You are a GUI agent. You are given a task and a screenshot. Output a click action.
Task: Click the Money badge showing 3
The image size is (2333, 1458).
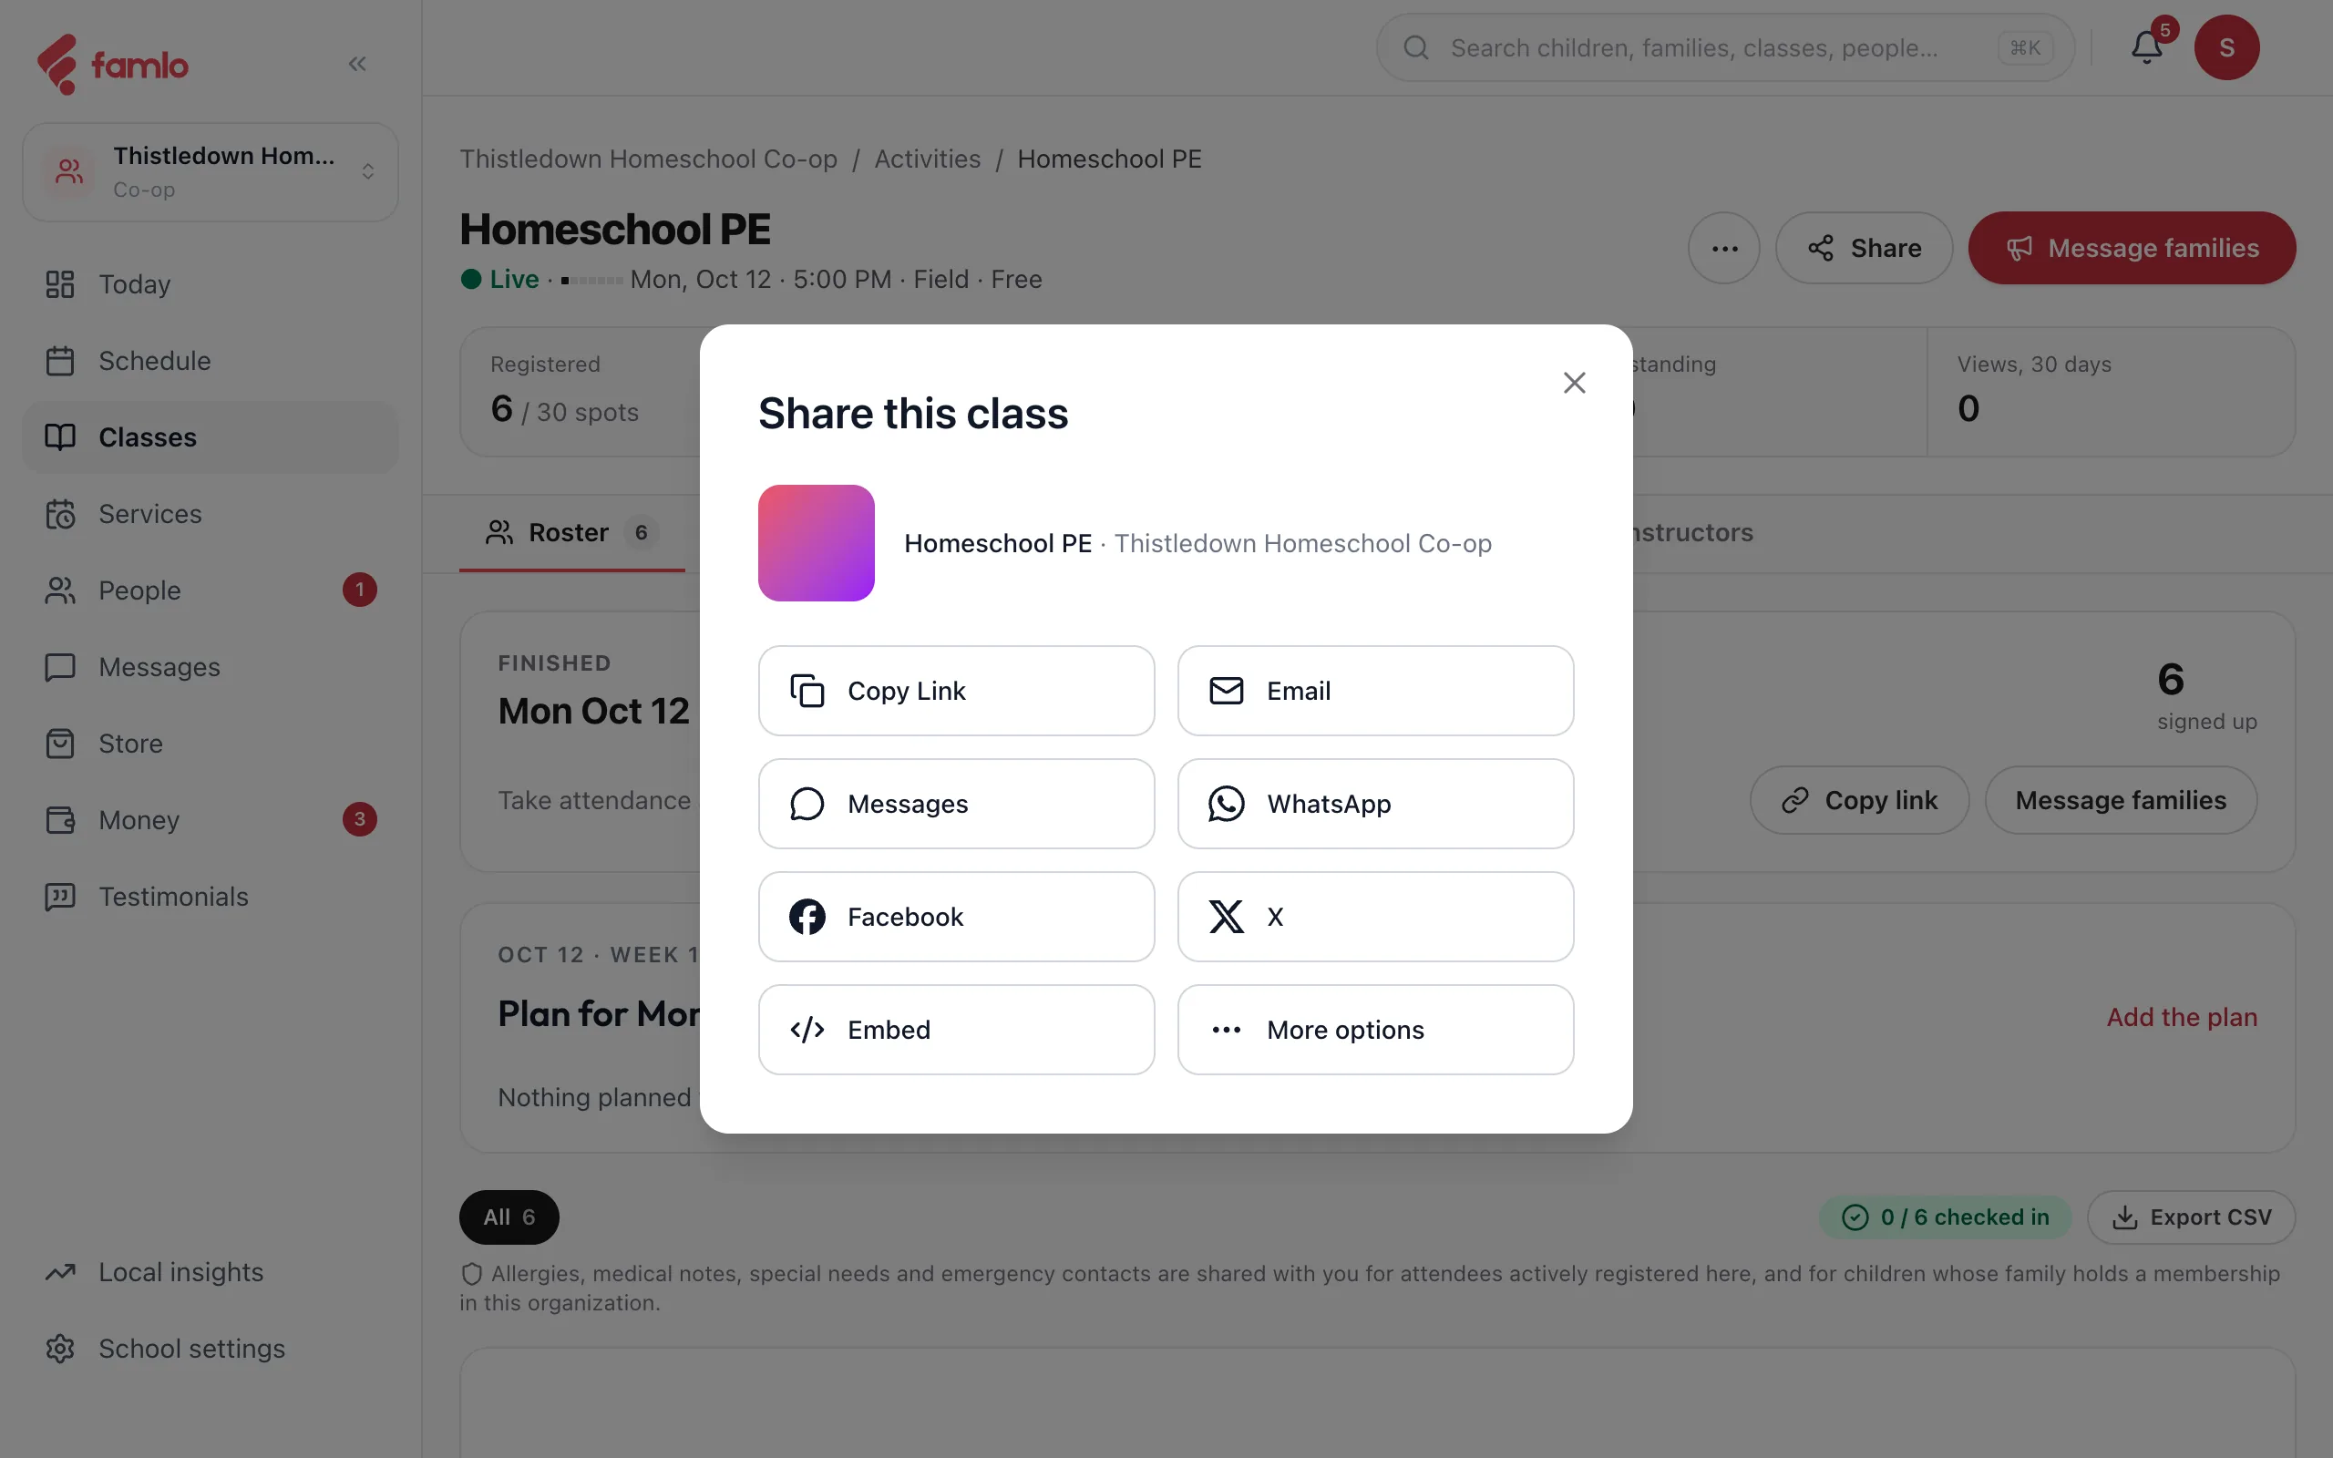point(360,819)
